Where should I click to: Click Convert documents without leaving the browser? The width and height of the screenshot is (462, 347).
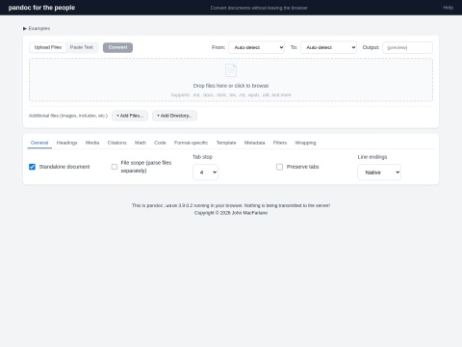pyautogui.click(x=259, y=8)
